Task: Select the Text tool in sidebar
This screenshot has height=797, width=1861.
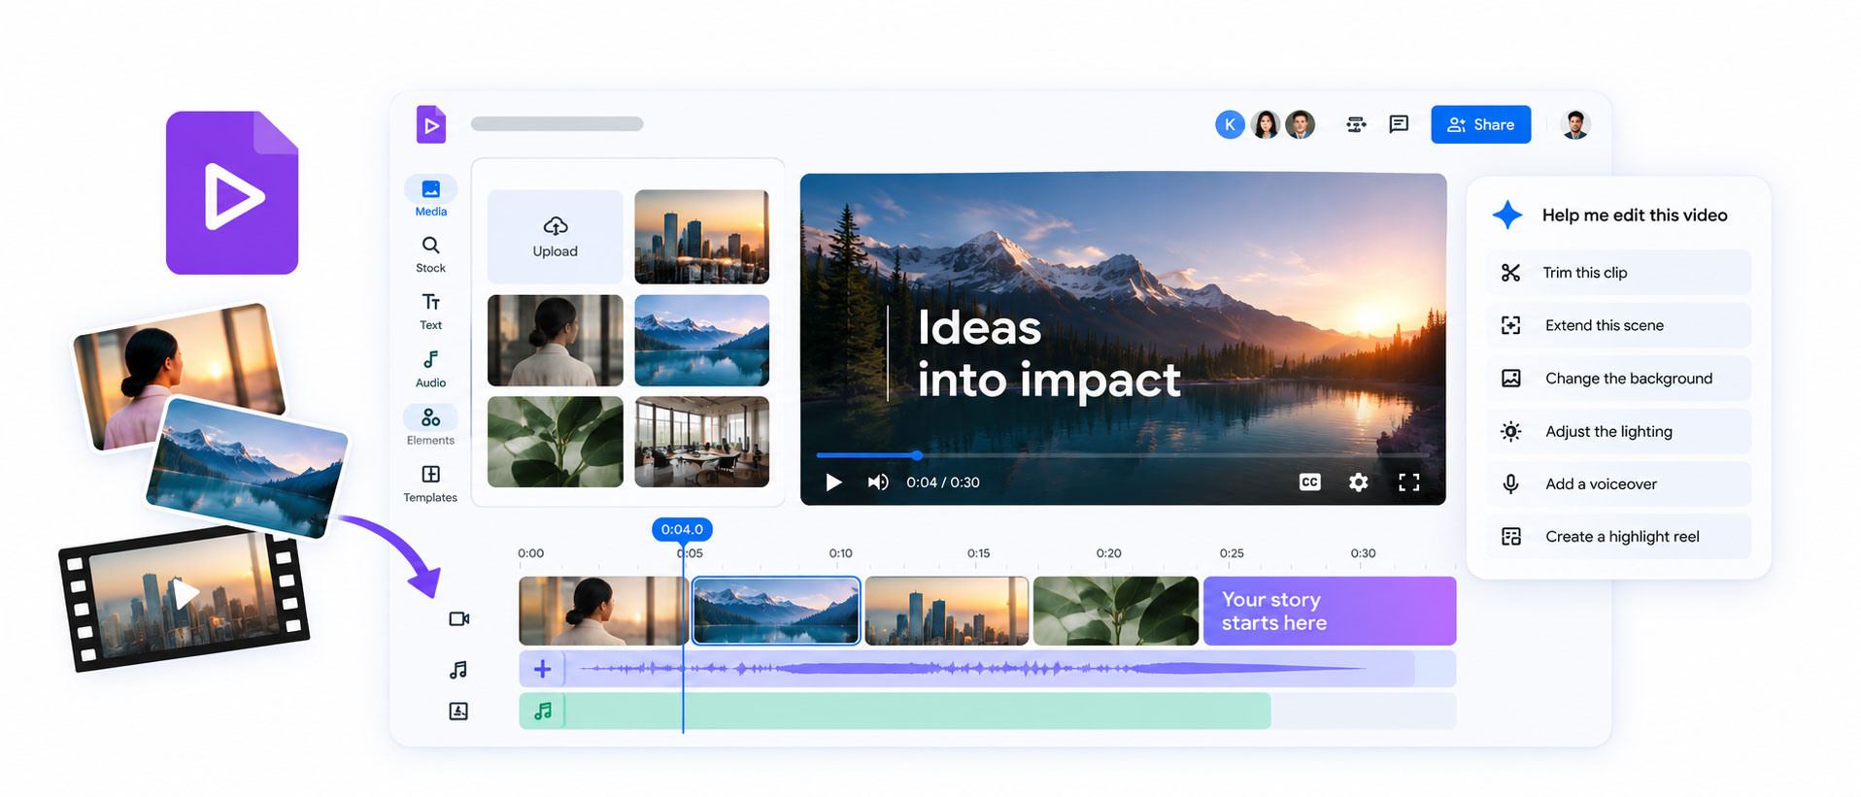Action: coord(430,312)
